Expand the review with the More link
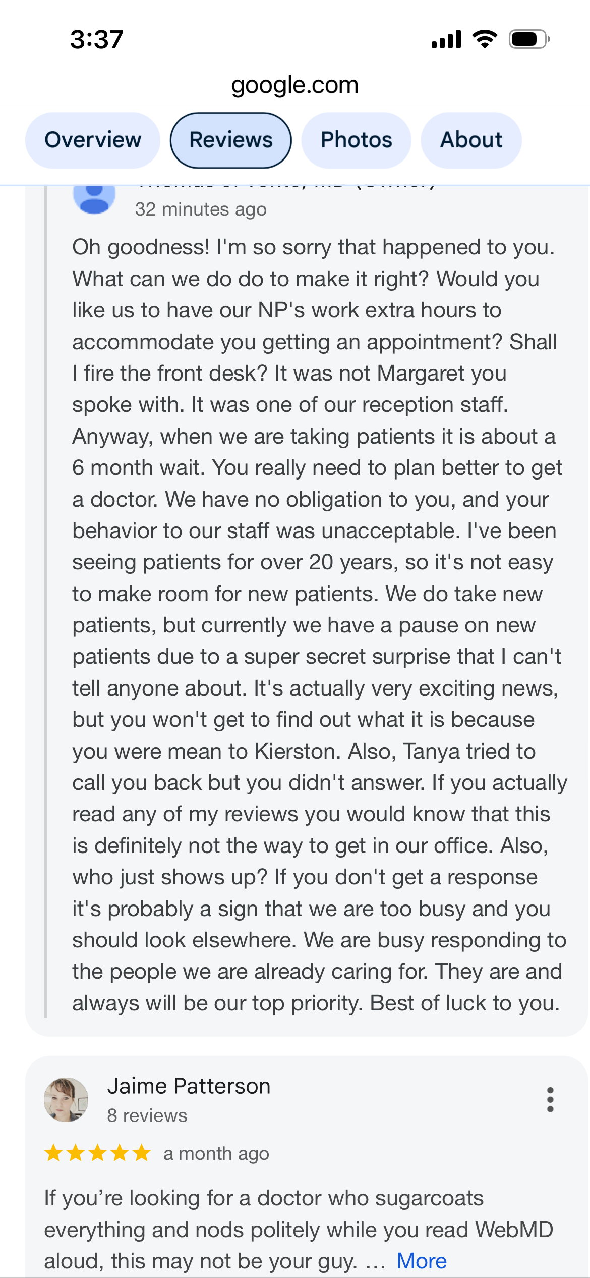590x1278 pixels. 422,1261
